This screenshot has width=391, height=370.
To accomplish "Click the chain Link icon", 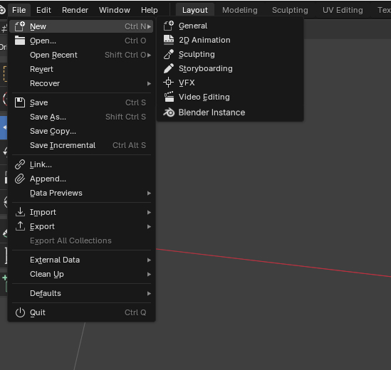I will coord(20,164).
